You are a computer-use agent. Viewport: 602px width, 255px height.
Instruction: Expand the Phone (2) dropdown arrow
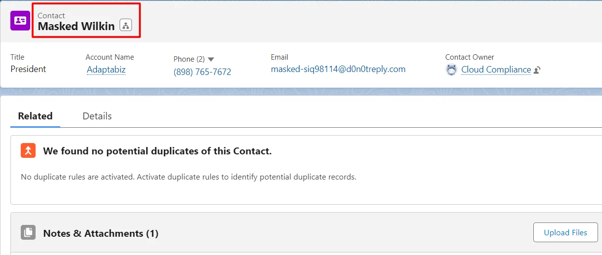tap(211, 59)
